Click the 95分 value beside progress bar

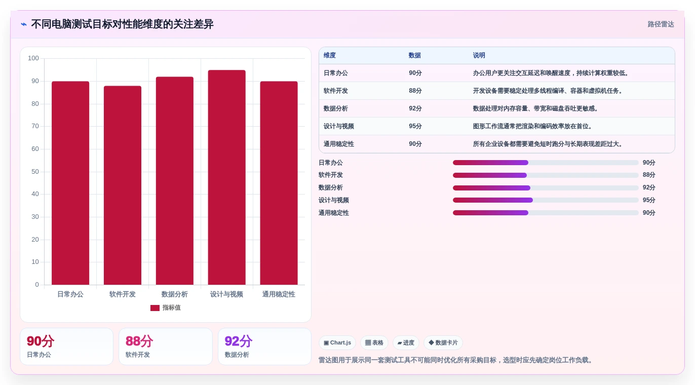click(x=649, y=200)
